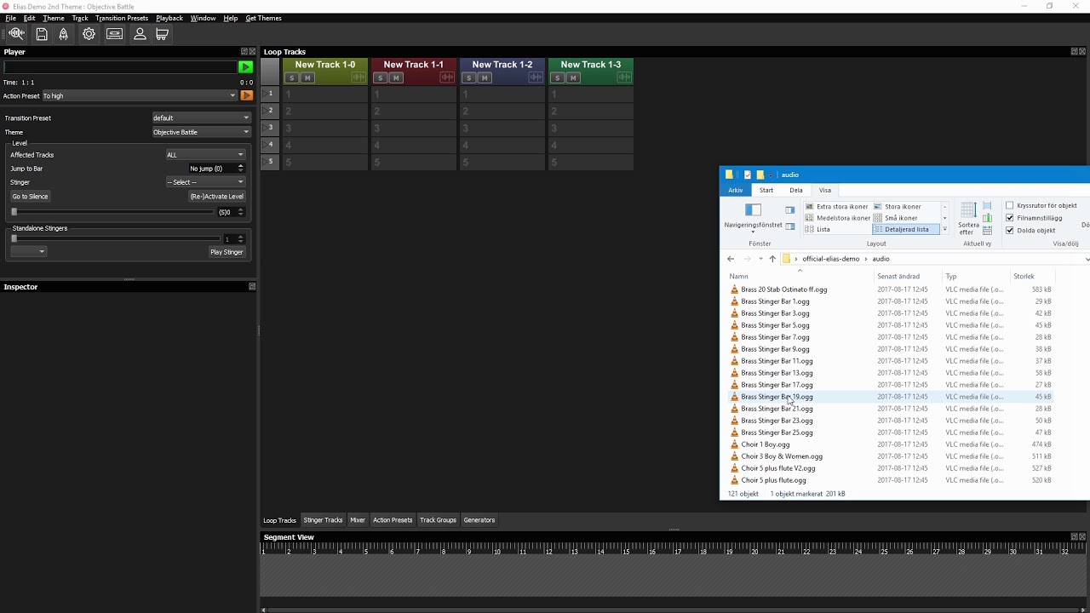Click the user profile toolbar icon
Viewport: 1090px width, 613px height.
pos(140,34)
